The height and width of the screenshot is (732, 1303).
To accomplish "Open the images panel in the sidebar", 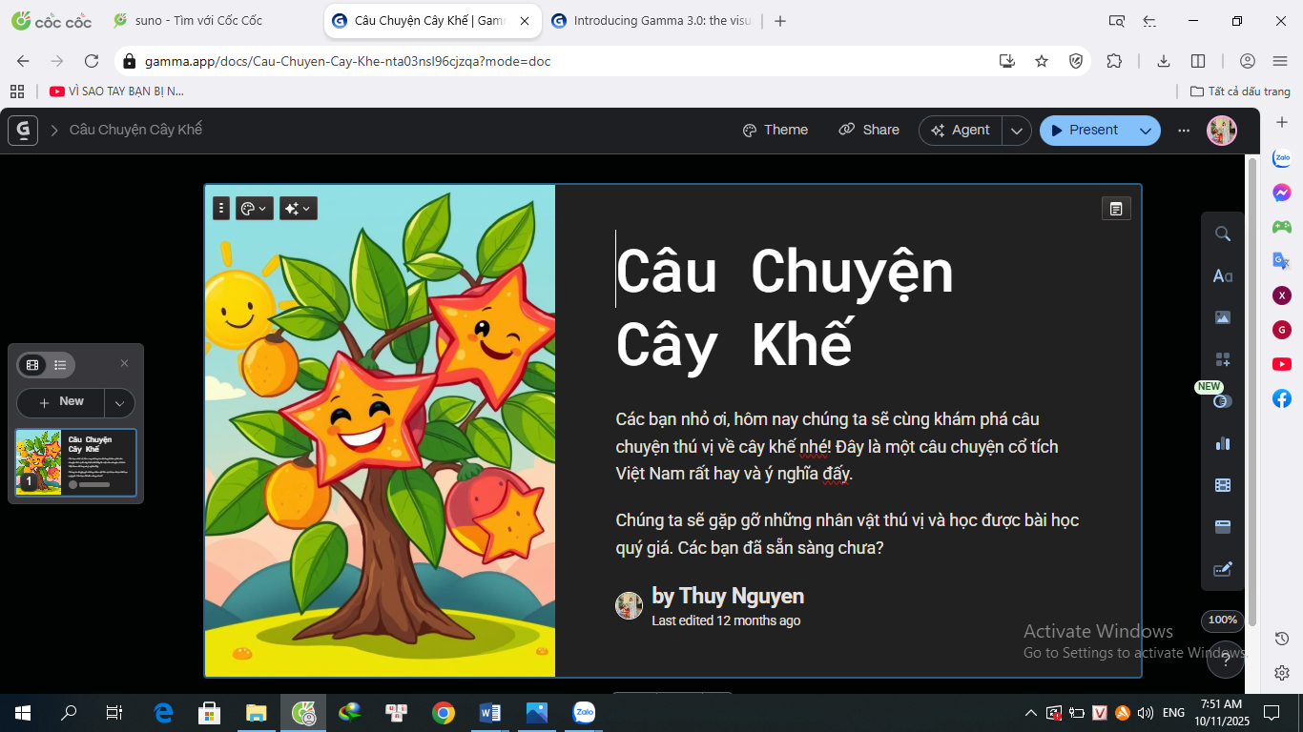I will point(1222,317).
